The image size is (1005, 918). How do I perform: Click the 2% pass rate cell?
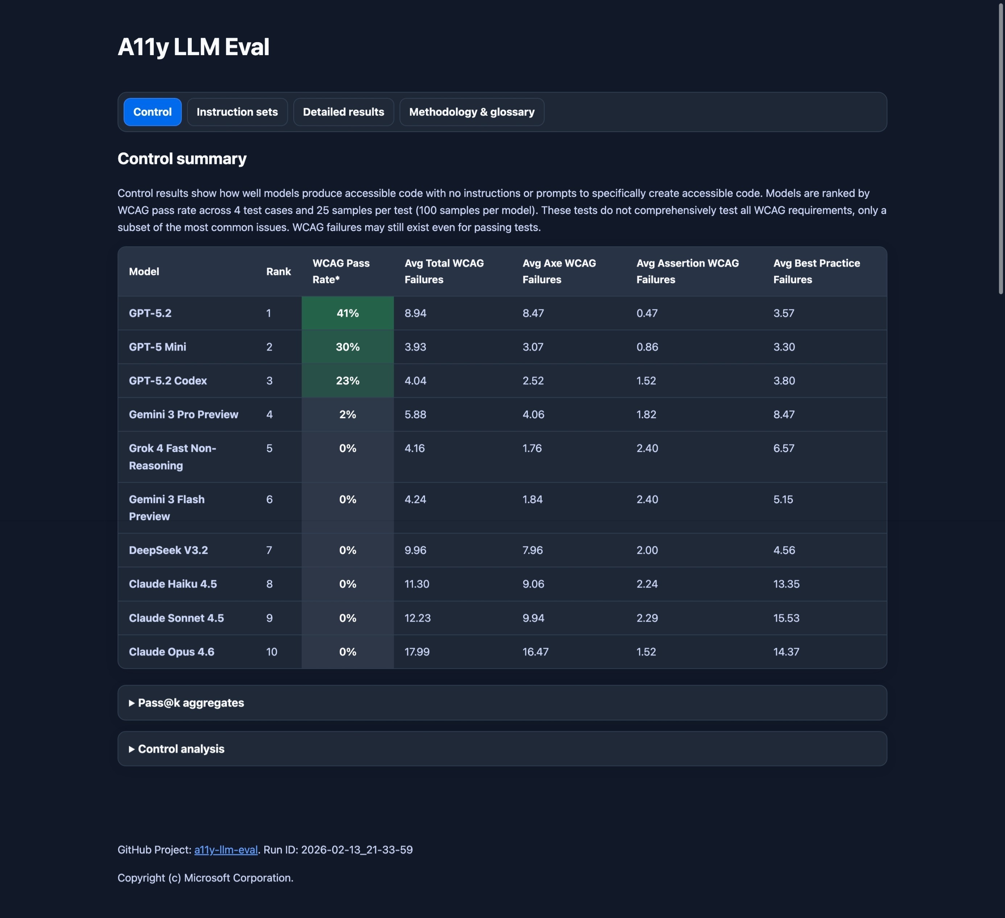(347, 414)
